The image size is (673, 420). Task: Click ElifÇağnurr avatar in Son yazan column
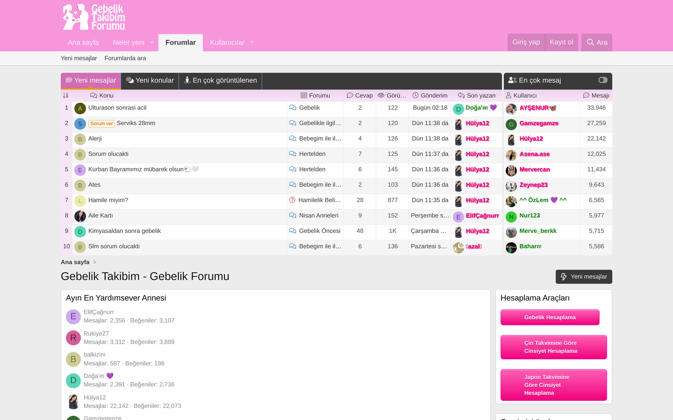458,217
